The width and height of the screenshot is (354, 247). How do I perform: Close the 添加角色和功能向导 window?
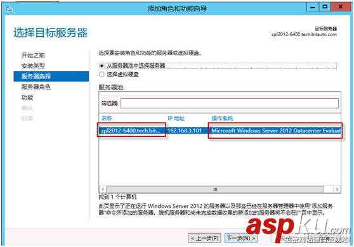coord(341,7)
